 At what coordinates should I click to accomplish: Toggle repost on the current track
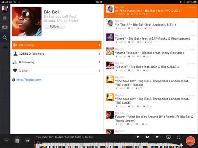pyautogui.click(x=148, y=137)
